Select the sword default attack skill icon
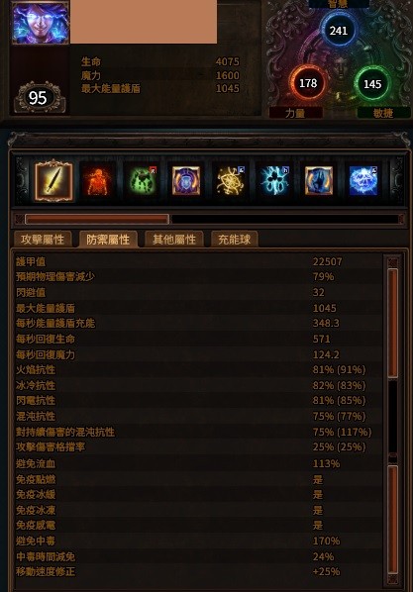The width and height of the screenshot is (413, 592). pyautogui.click(x=53, y=180)
